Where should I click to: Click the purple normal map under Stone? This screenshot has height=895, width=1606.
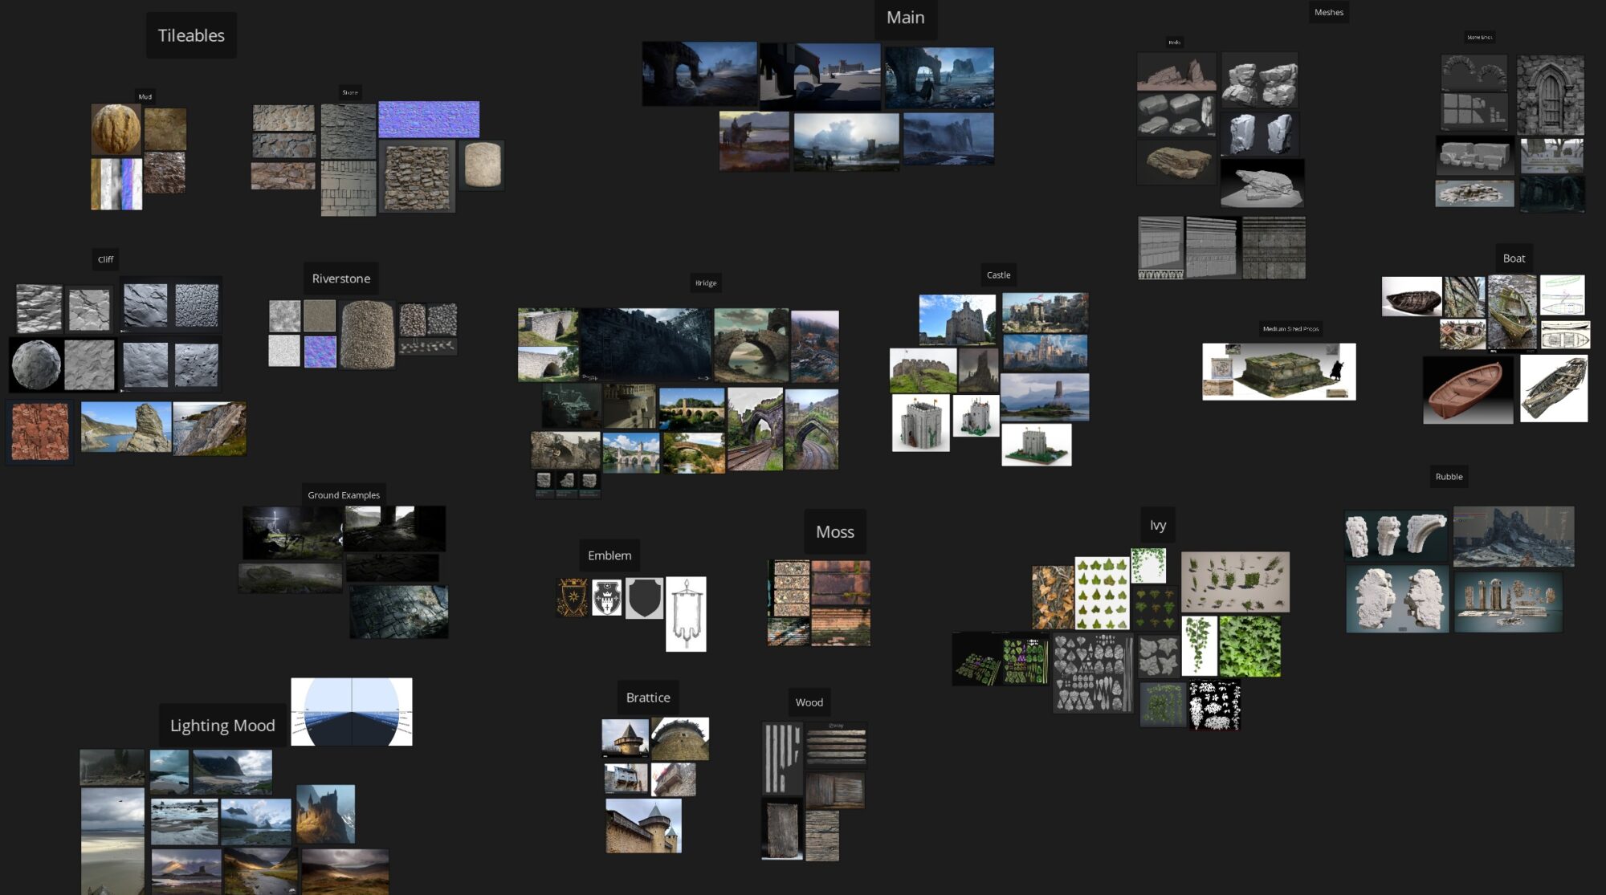[x=429, y=120]
